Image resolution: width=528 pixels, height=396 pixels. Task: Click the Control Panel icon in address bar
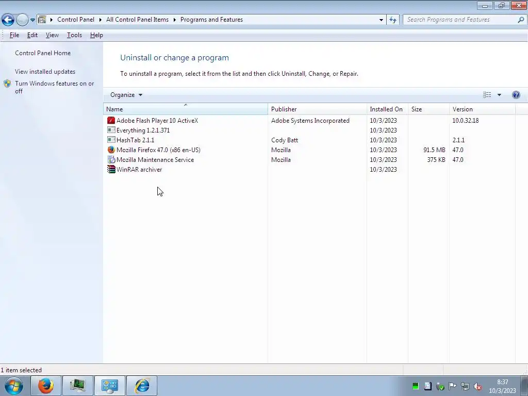pos(42,20)
